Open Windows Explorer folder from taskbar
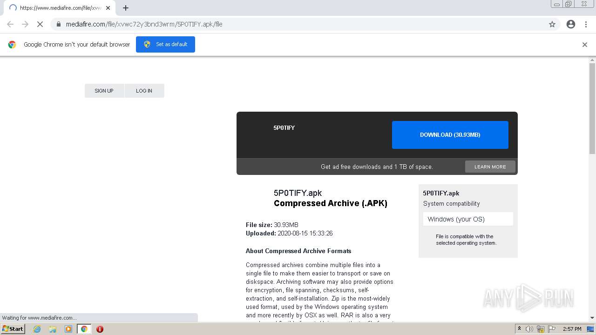596x335 pixels. point(53,329)
